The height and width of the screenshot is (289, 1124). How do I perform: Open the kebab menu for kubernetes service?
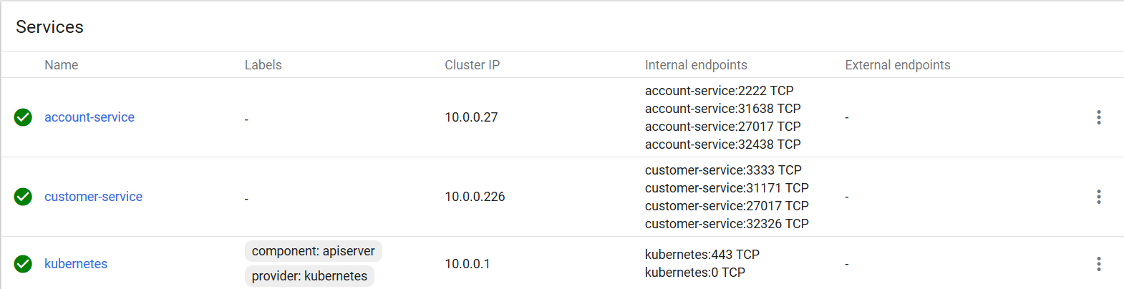(1098, 264)
